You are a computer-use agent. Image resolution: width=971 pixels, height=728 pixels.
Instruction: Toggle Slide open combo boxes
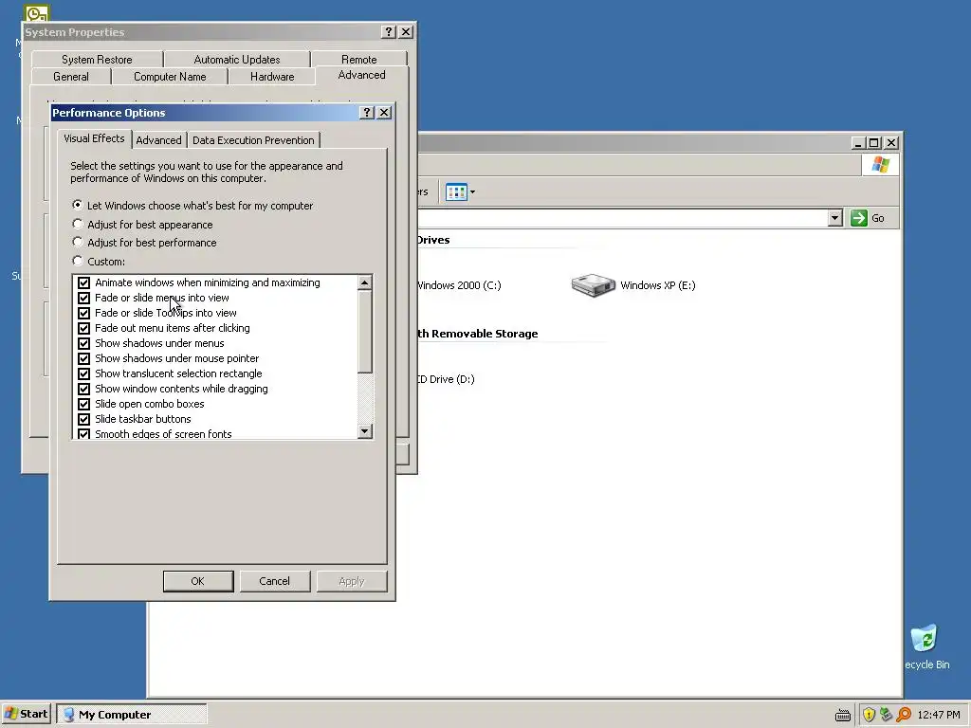click(83, 404)
